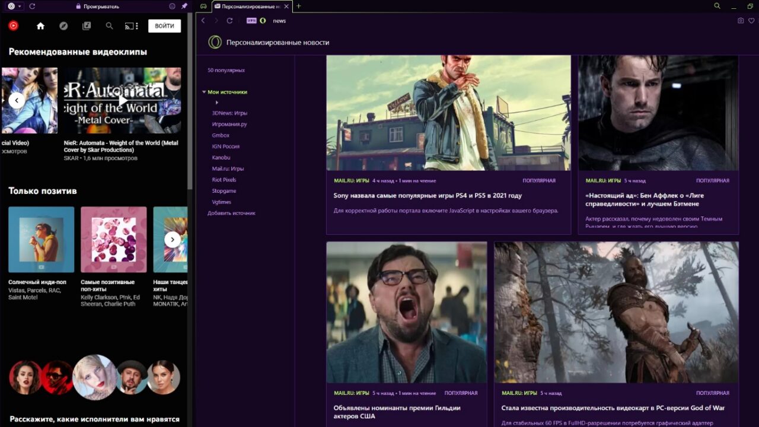The width and height of the screenshot is (759, 427).
Task: Go forward in browser navigation
Action: tap(216, 20)
